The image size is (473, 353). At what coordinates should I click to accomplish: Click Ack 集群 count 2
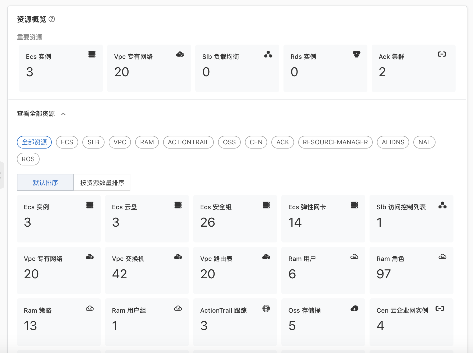382,72
